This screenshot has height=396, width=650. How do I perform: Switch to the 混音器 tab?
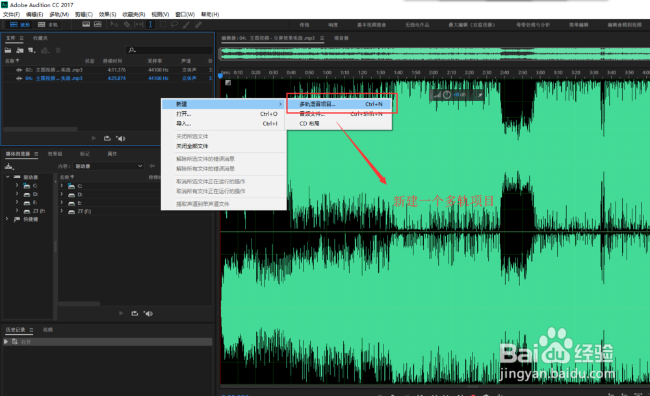point(341,38)
